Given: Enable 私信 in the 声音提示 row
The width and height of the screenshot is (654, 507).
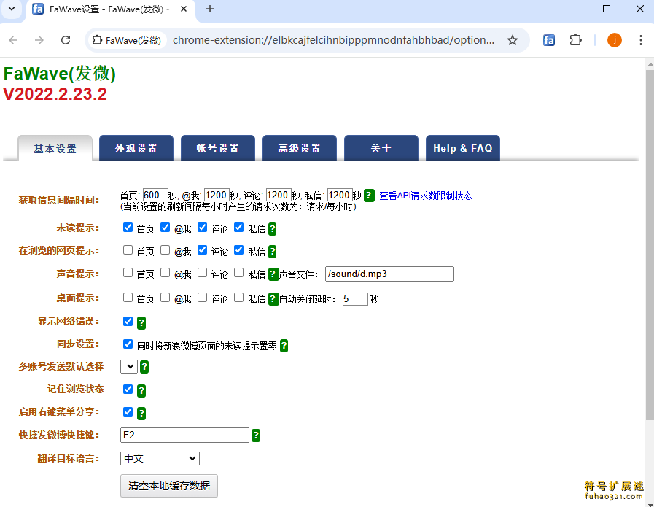Looking at the screenshot, I should click(238, 273).
